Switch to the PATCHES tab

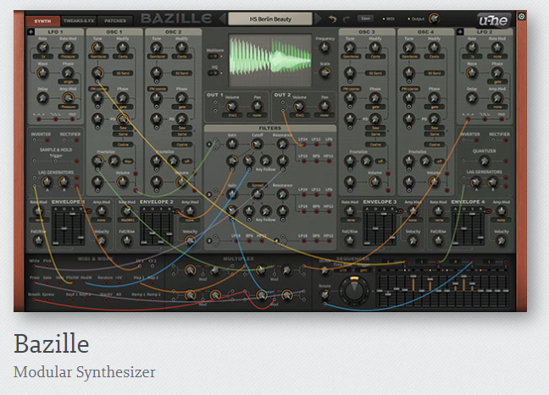[115, 20]
